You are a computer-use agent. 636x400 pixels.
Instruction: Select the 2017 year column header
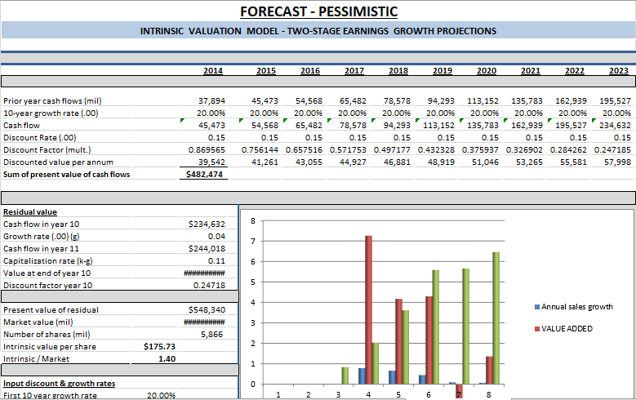[x=354, y=70]
